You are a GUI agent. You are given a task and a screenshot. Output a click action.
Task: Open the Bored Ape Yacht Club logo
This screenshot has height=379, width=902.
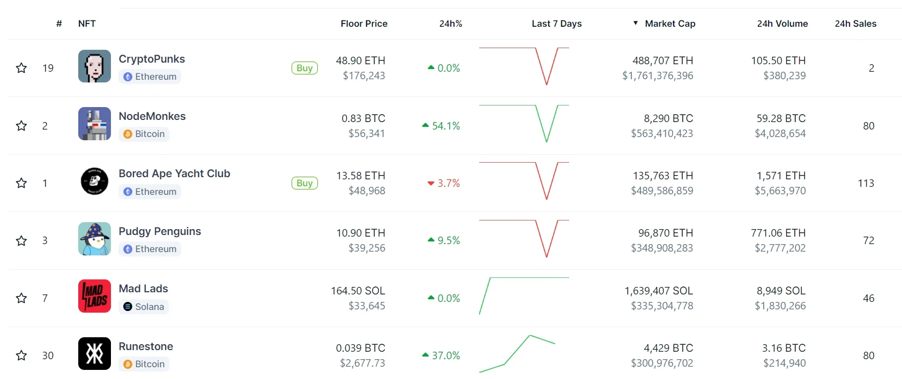[x=94, y=181]
